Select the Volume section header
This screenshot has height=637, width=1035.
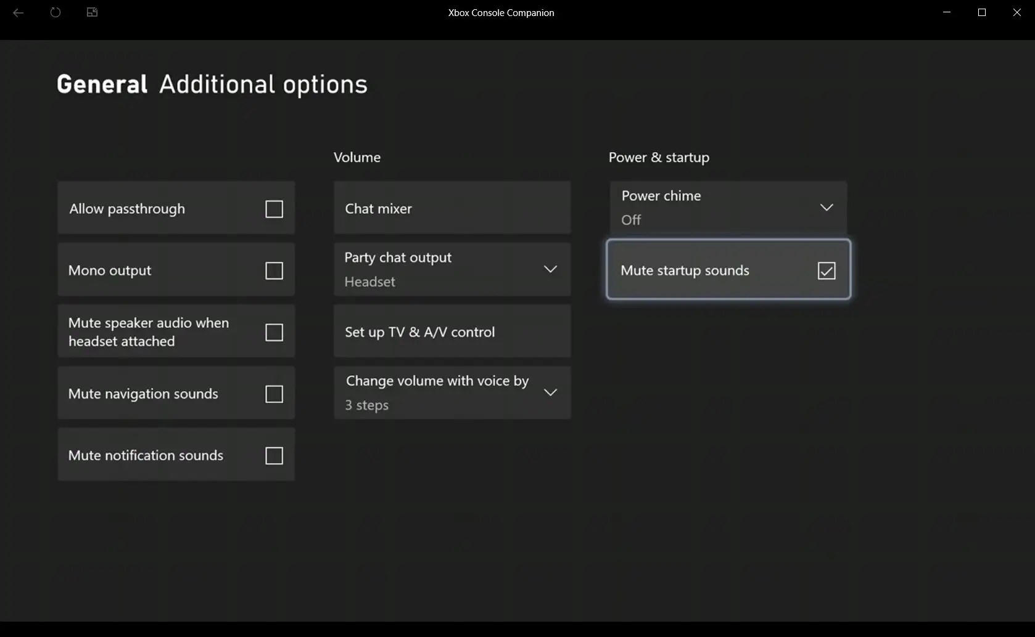357,157
